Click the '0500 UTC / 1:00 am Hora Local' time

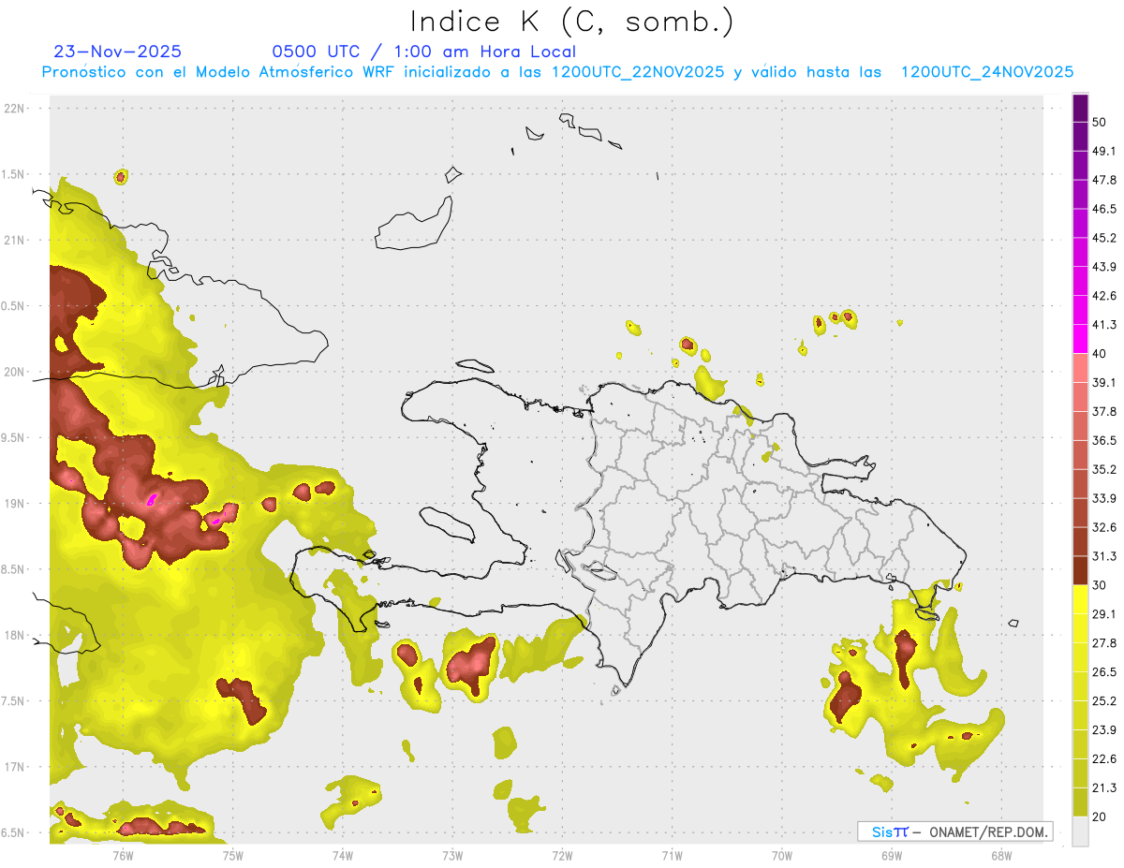point(423,51)
